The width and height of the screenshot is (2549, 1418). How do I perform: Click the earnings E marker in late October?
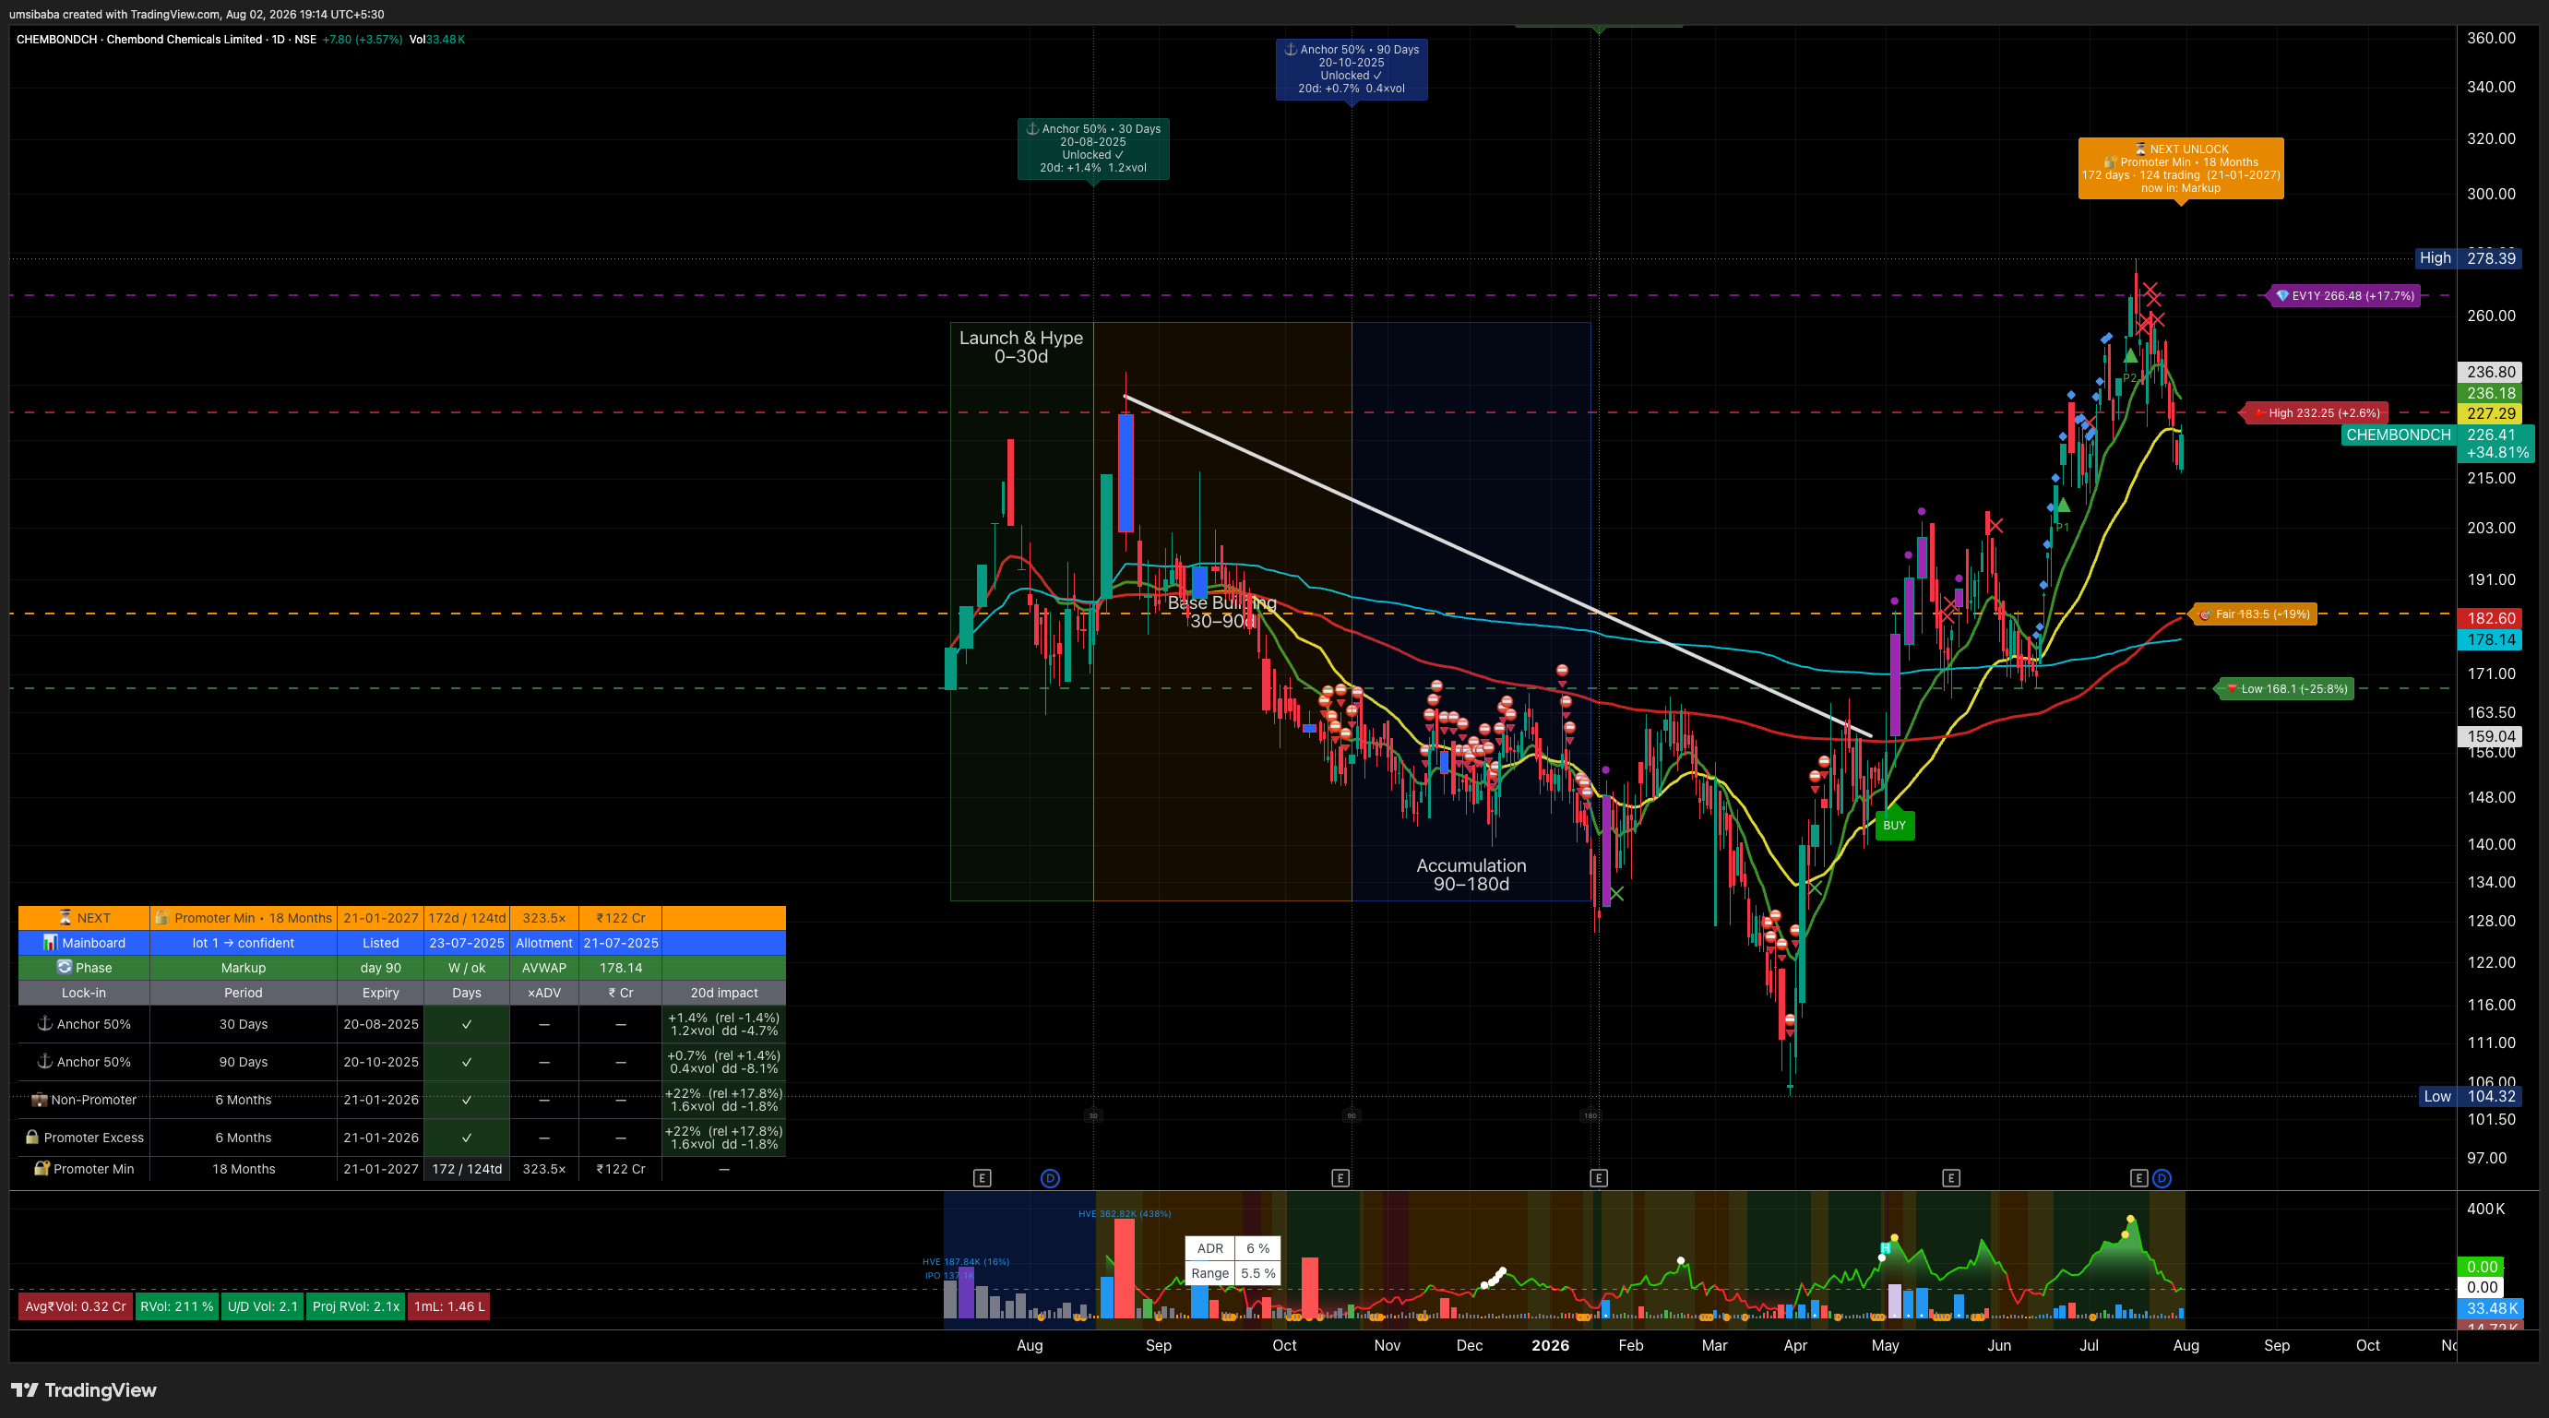1340,1177
